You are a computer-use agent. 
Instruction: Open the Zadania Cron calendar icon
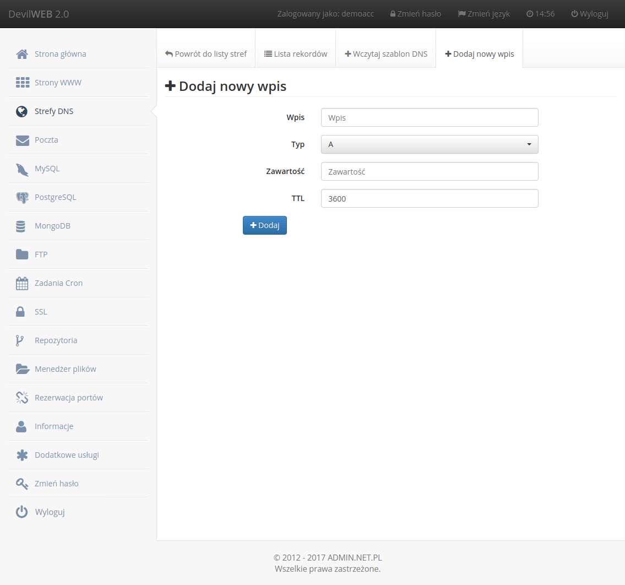click(22, 283)
